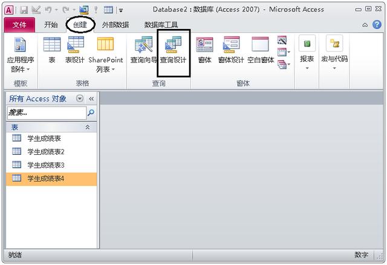Click the design view icon beside Save
The image size is (387, 265).
click(36, 10)
